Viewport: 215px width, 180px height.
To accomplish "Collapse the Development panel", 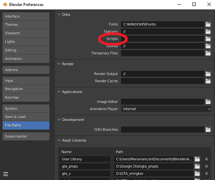I will (x=59, y=120).
